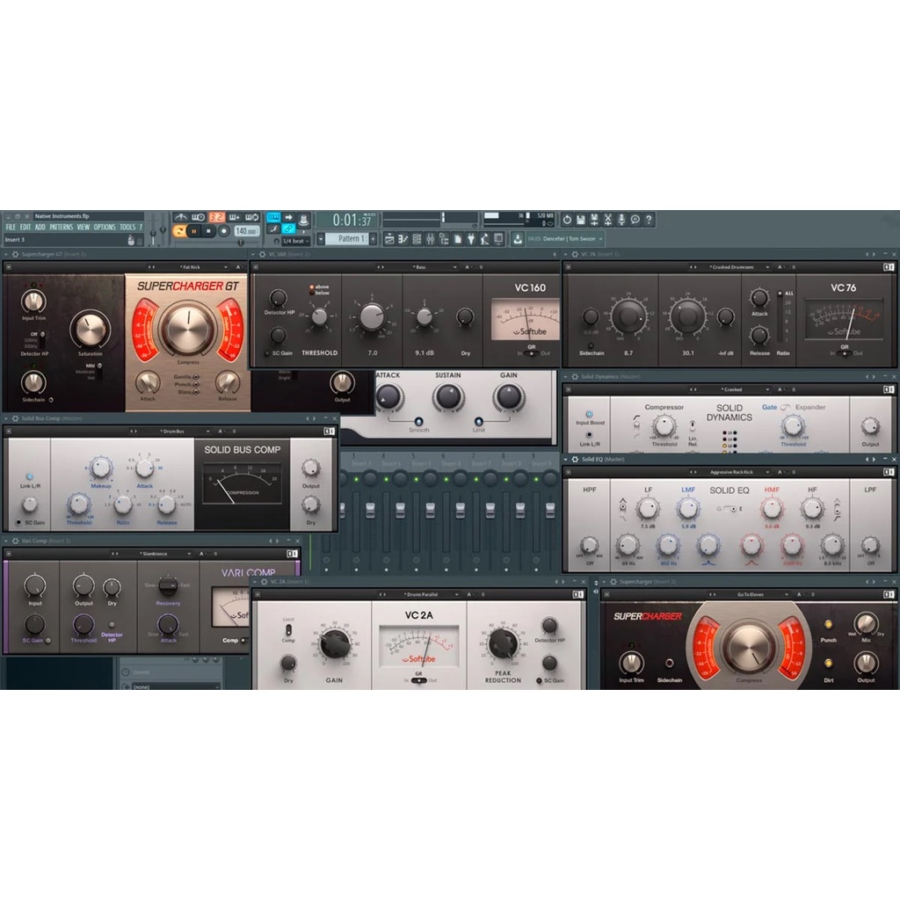This screenshot has width=900, height=900.
Task: Click the floppy disk save icon
Action: (580, 219)
